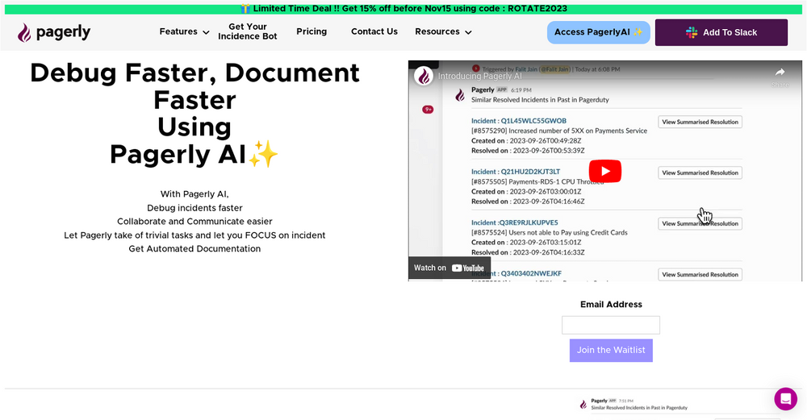Viewport: 807px width, 420px height.
Task: Click the Slack logo in Add To Slack
Action: [692, 32]
